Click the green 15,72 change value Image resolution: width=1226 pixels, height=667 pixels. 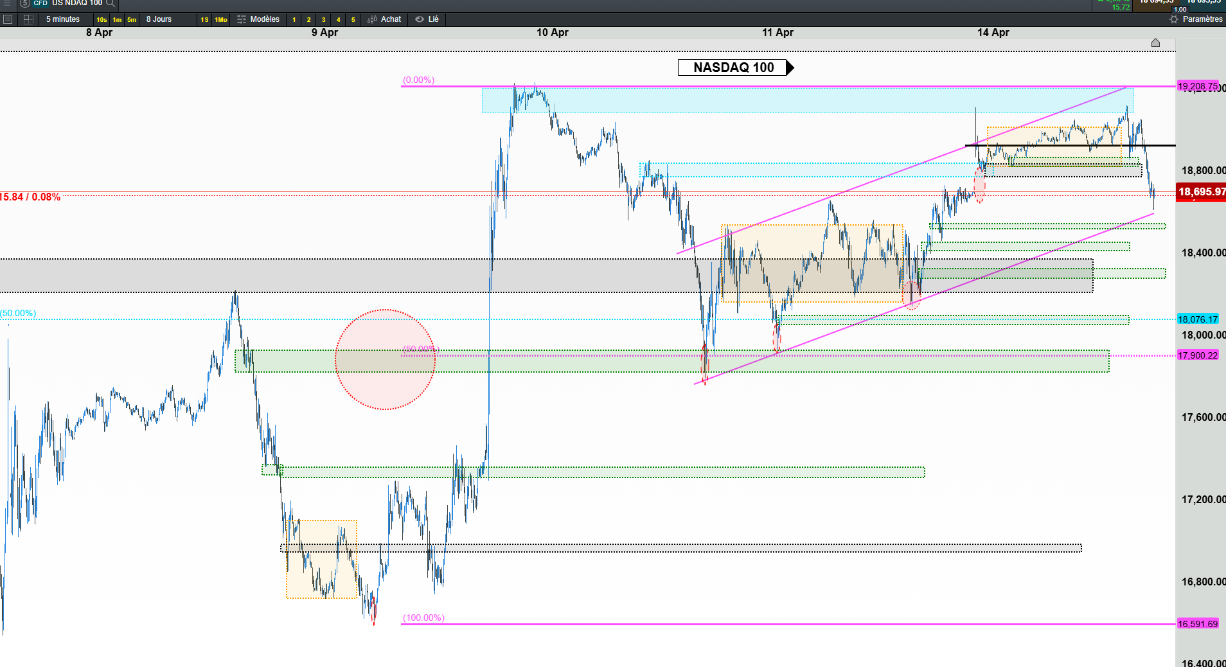pyautogui.click(x=1121, y=7)
